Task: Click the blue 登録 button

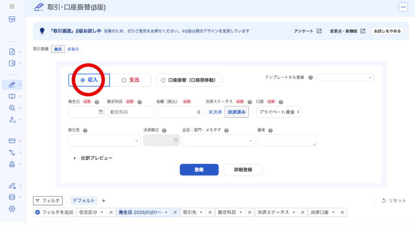Action: tap(199, 169)
